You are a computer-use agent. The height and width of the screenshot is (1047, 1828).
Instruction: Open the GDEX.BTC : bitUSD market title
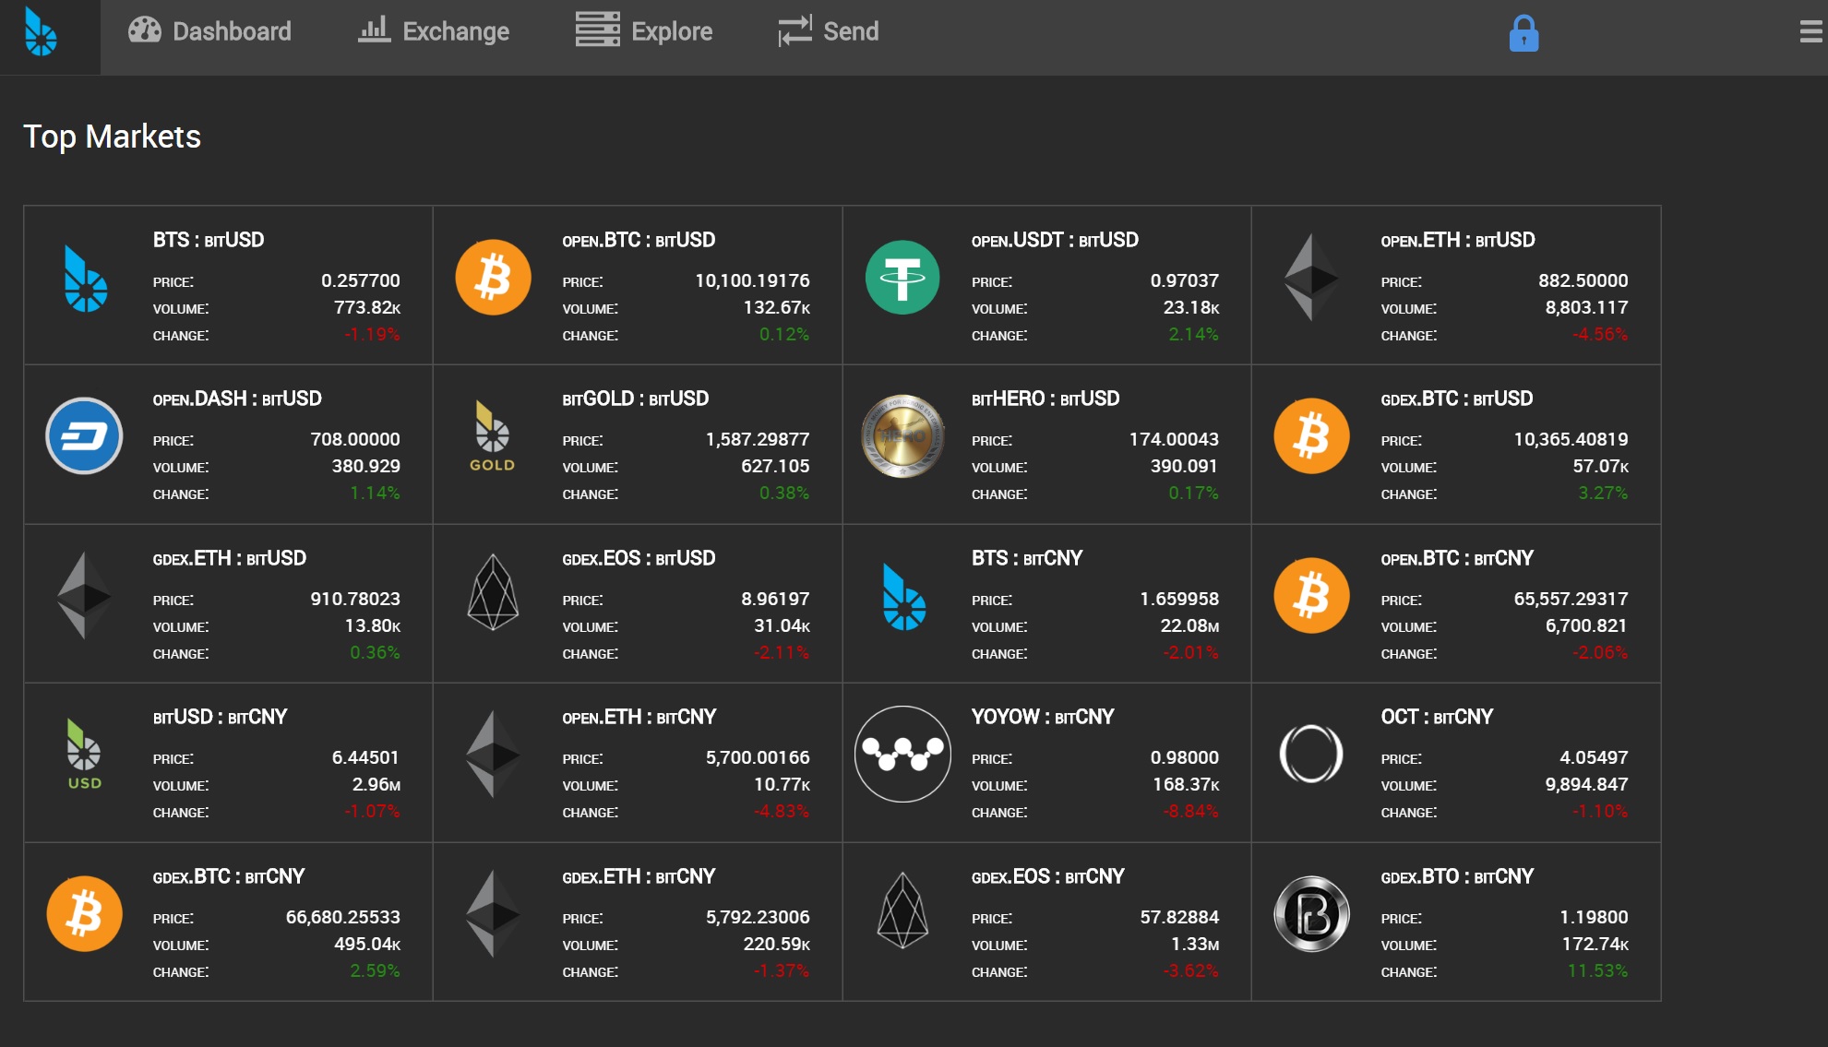click(x=1457, y=399)
